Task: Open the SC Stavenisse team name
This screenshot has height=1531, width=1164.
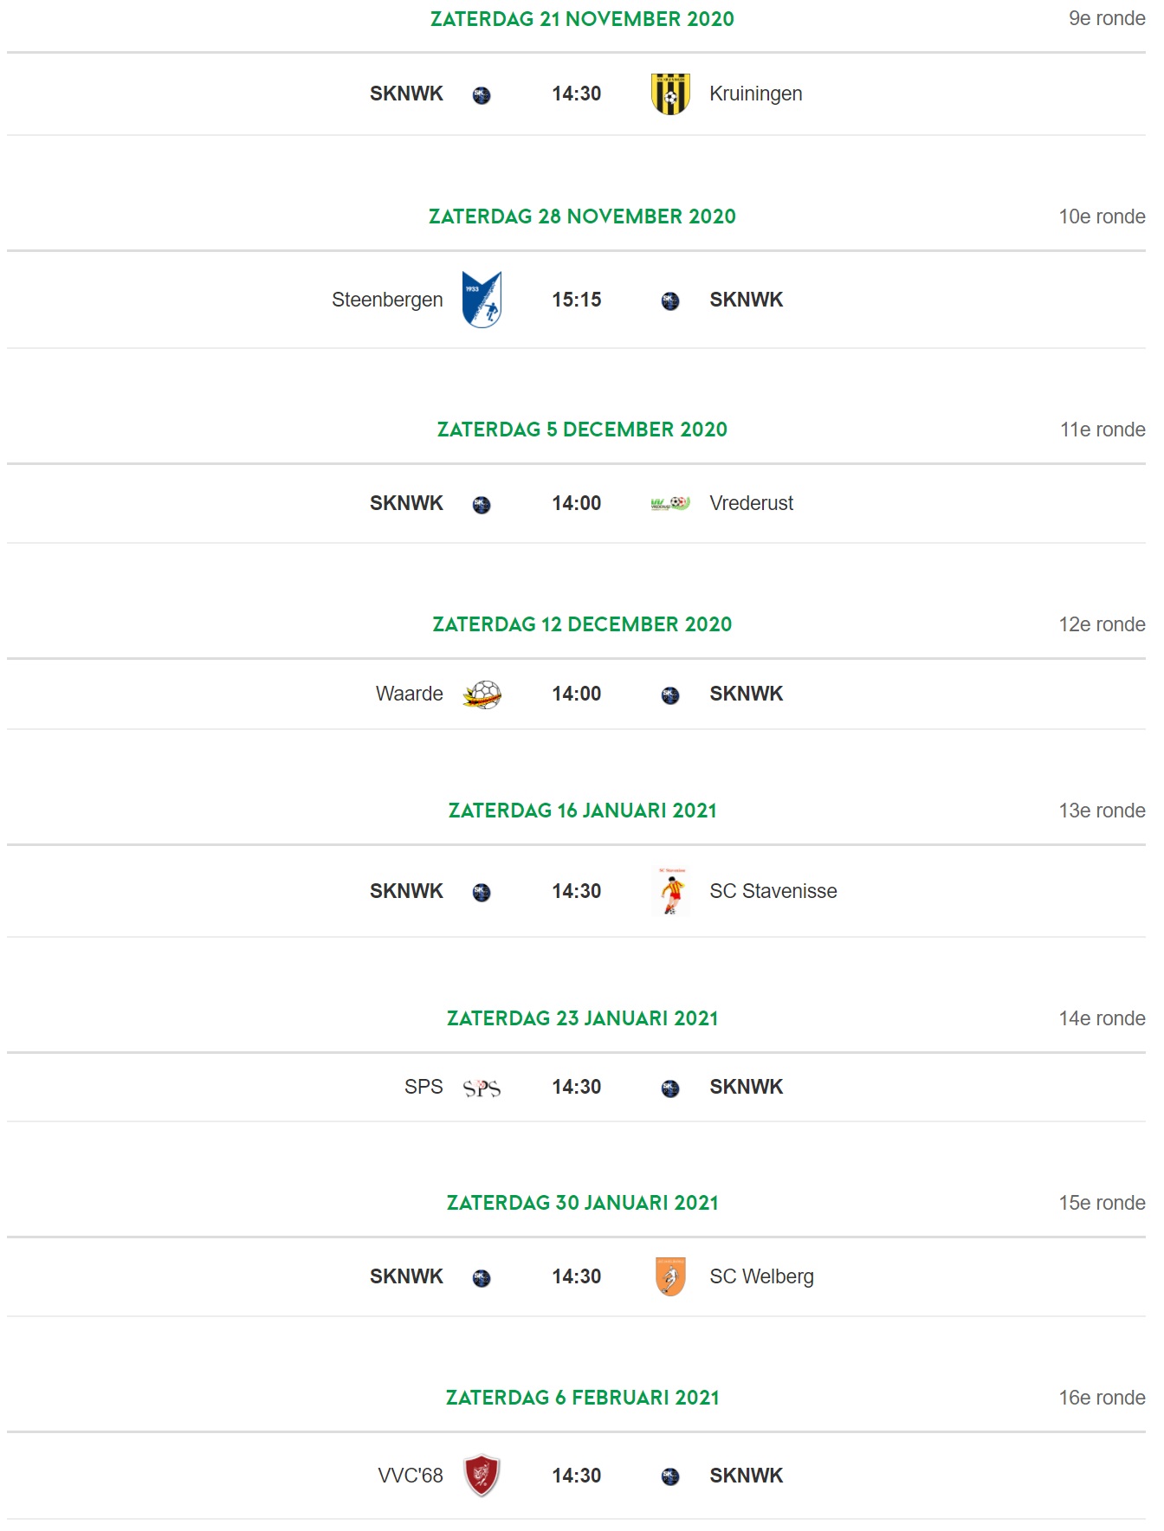Action: (773, 891)
